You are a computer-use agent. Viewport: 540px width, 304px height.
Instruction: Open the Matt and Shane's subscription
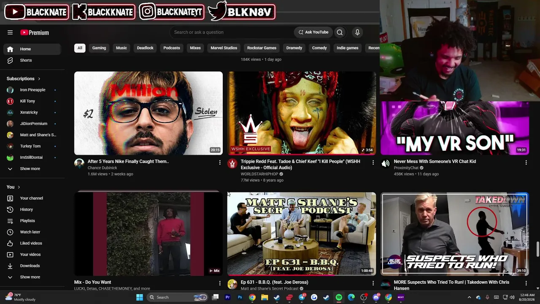point(32,135)
